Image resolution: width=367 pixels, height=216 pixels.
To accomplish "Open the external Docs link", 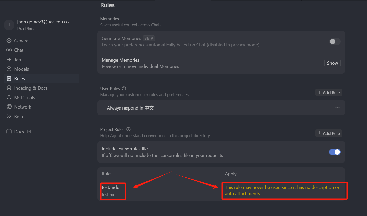I will coord(19,132).
